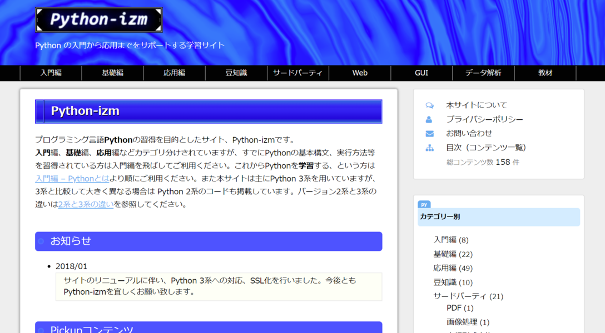The height and width of the screenshot is (333, 605).
Task: Click the person icon next to プライバシーポリシー
Action: [x=429, y=119]
